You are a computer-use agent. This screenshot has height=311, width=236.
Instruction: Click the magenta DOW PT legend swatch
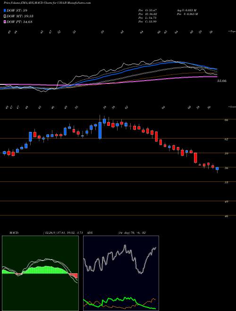point(5,22)
